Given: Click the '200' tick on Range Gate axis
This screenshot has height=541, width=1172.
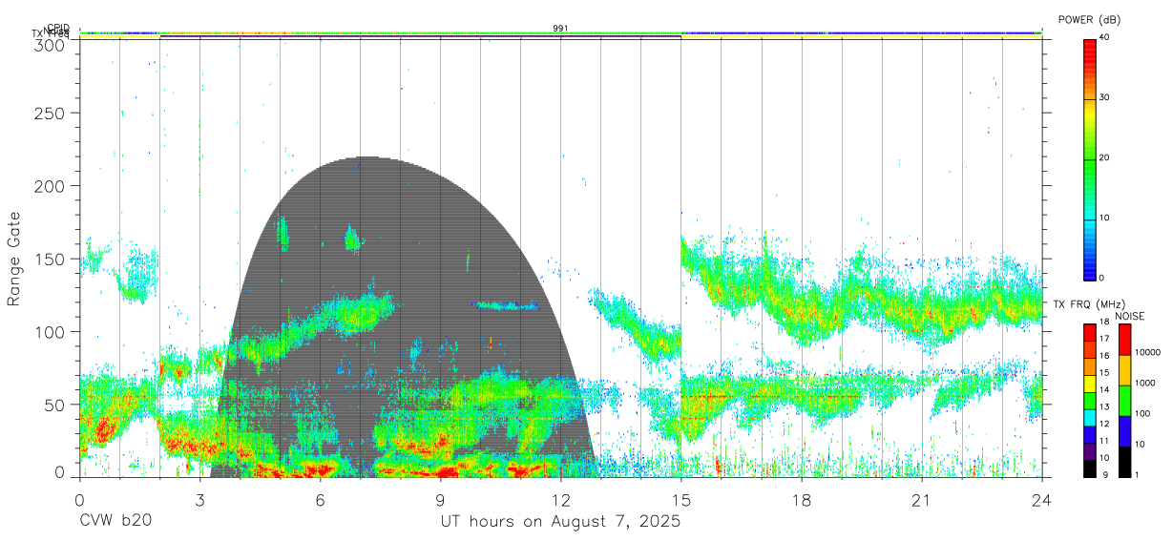Looking at the screenshot, I should [50, 186].
